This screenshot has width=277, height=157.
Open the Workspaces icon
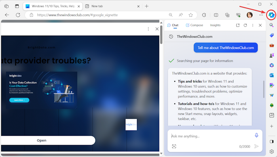(x=7, y=6)
